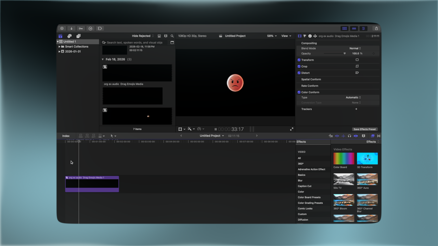Click the Index button

coord(66,136)
